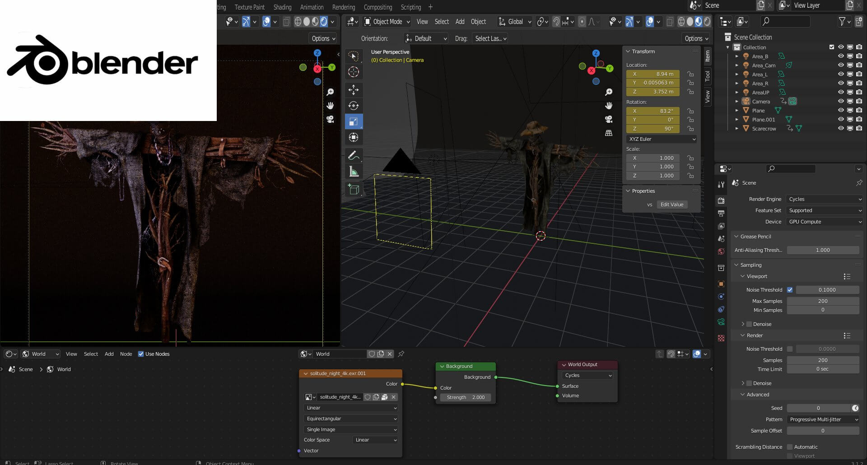
Task: Open the Render properties tab icon
Action: (721, 200)
